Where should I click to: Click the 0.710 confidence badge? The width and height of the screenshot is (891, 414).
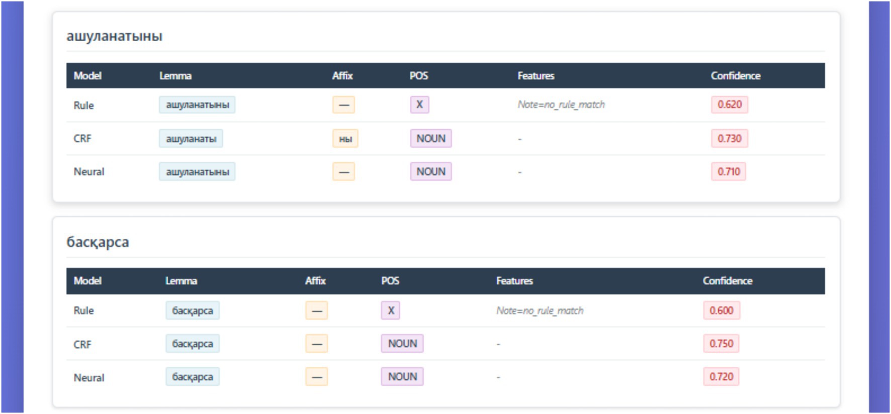(x=728, y=172)
